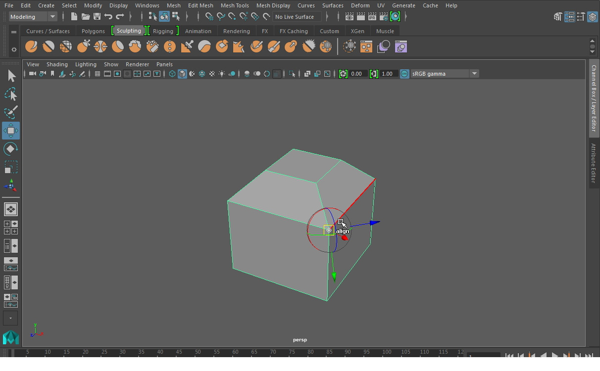
Task: Choose the Imprint sculpting tool
Action: pos(187,46)
